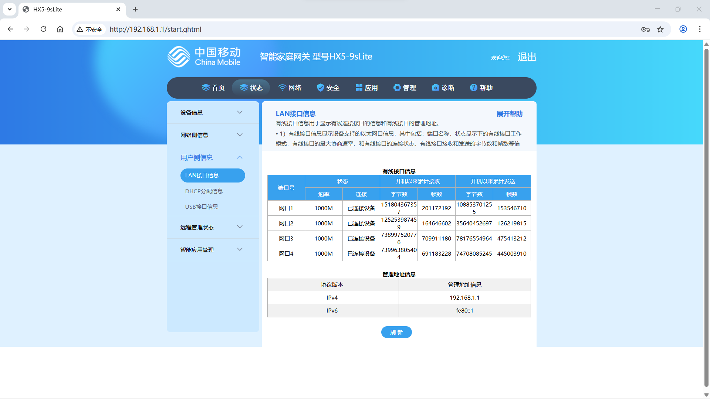Open the 管理 gear icon

(x=397, y=88)
